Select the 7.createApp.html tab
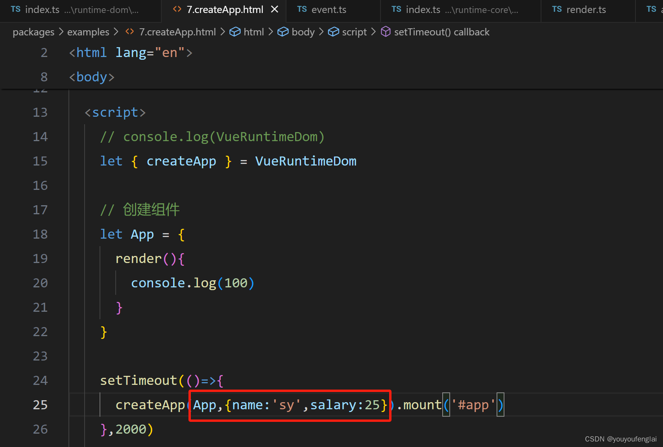This screenshot has height=447, width=663. pos(224,11)
